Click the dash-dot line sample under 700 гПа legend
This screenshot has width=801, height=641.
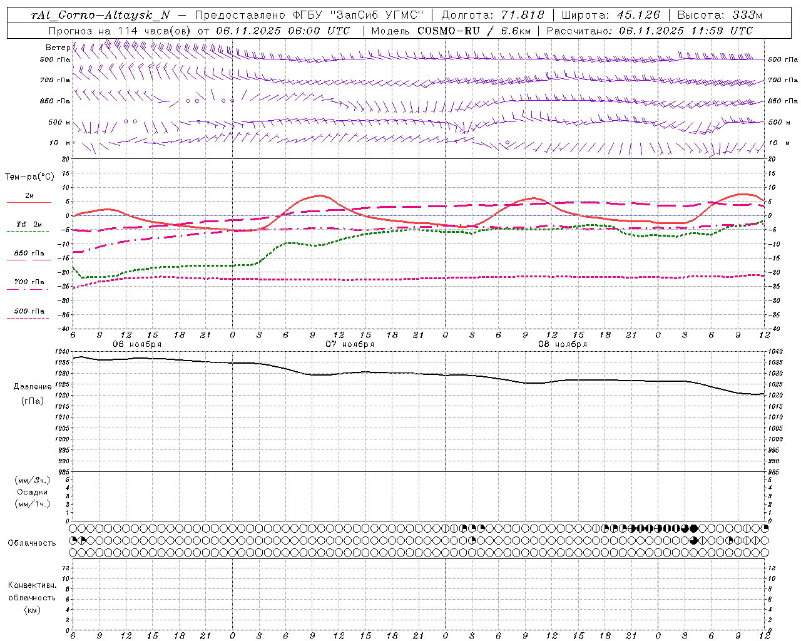click(28, 289)
